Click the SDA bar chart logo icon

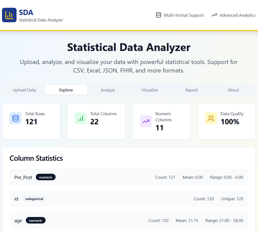[x=9, y=15]
